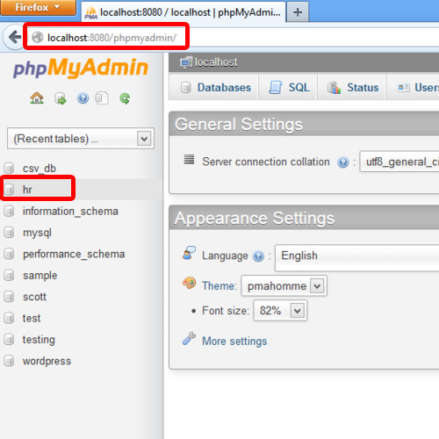439x439 pixels.
Task: Click the database icon next to hr
Action: coord(9,190)
